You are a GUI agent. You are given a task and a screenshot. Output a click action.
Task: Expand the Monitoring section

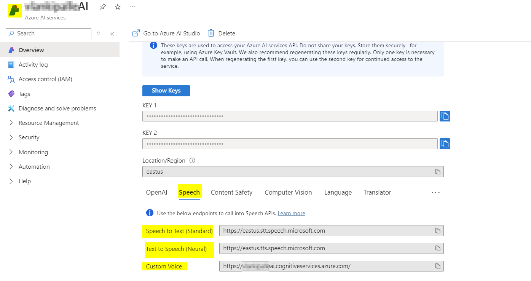pos(11,152)
